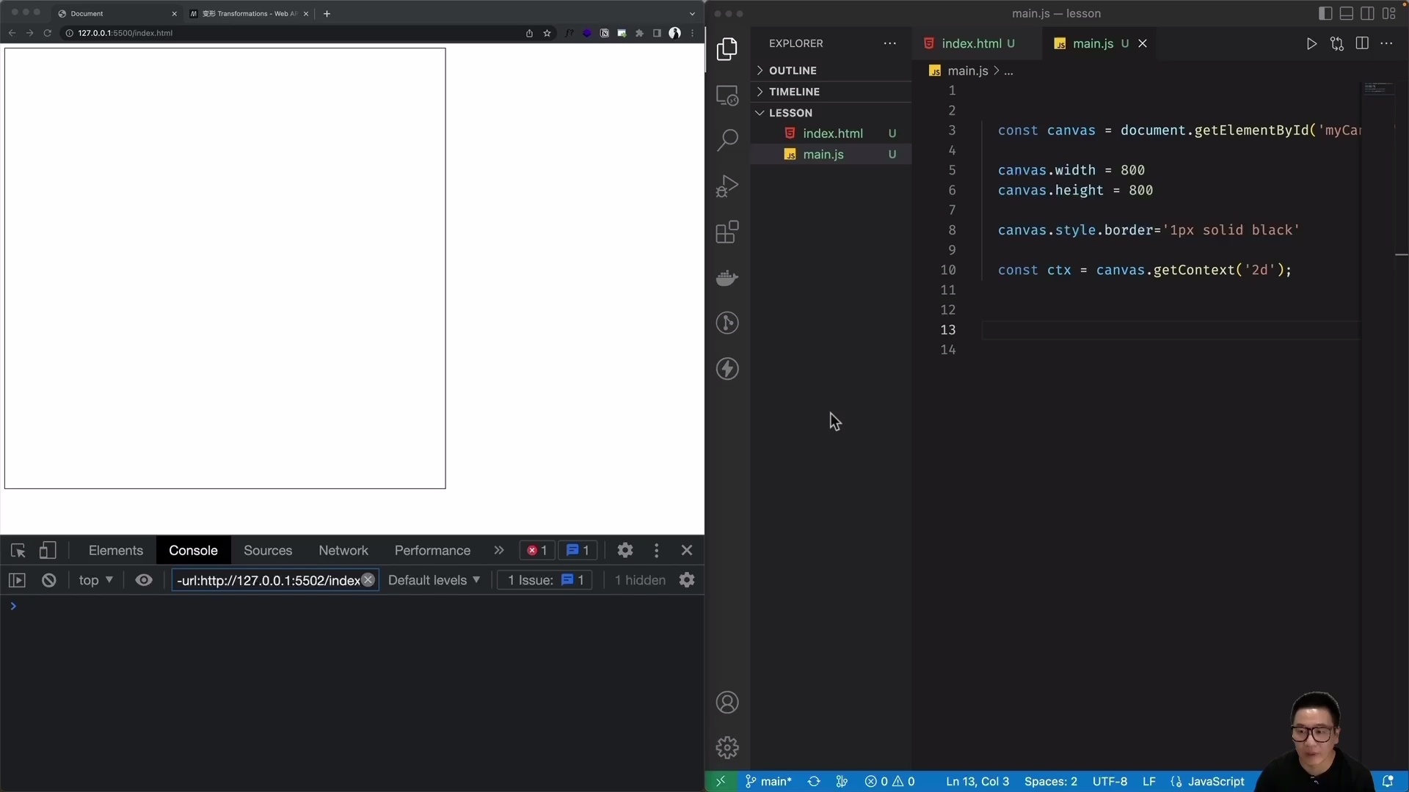This screenshot has height=792, width=1409.
Task: Open the Docker whale icon in the activity bar
Action: tap(727, 278)
